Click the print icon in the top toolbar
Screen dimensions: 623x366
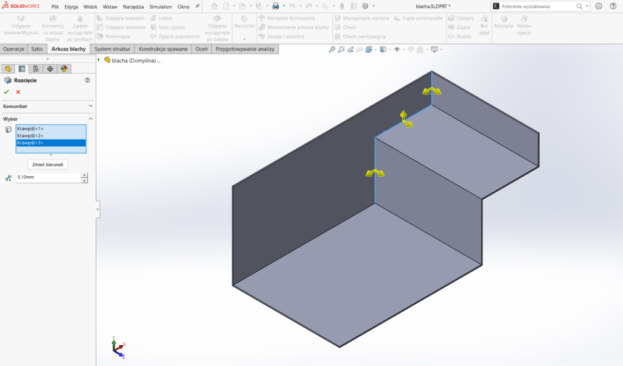tap(276, 6)
